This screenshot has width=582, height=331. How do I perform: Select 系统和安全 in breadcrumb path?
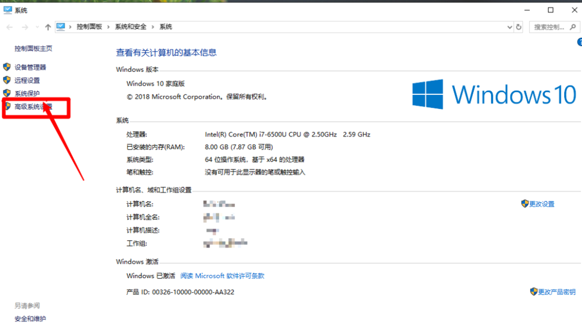(x=130, y=27)
